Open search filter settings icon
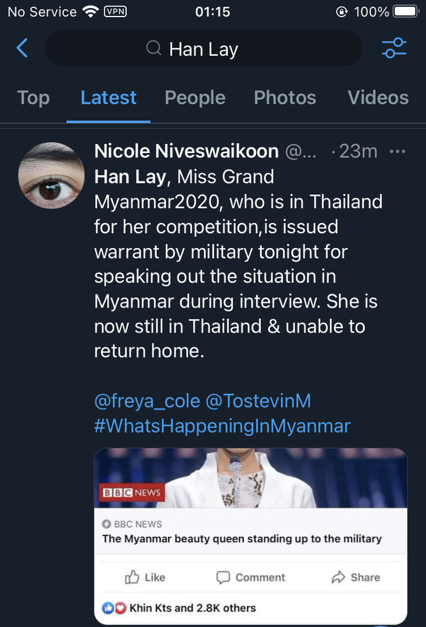 [394, 48]
